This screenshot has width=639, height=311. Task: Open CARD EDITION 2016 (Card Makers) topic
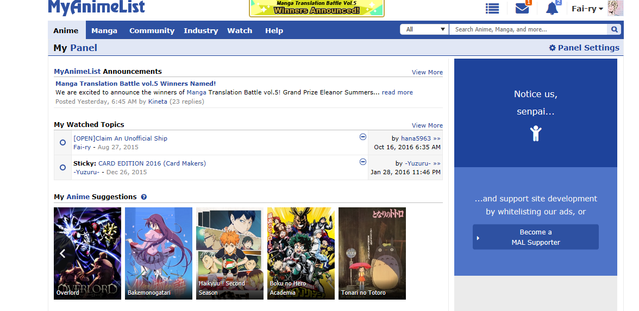(x=152, y=163)
